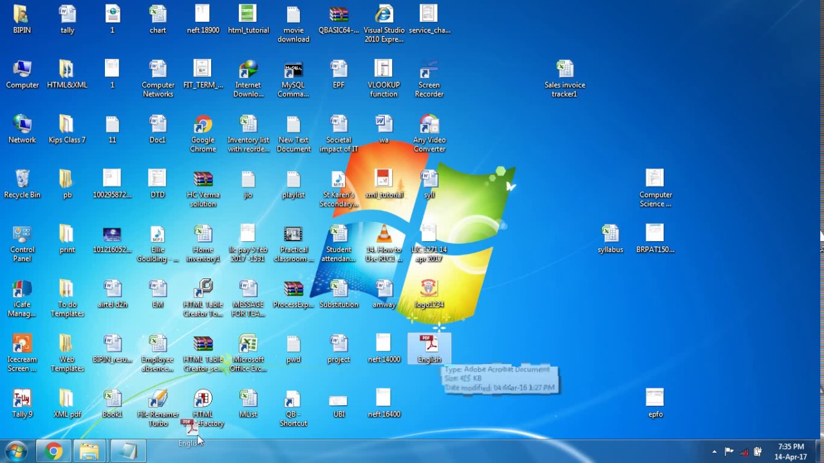The image size is (824, 463).
Task: Select the English PDF file icon
Action: [x=429, y=343]
